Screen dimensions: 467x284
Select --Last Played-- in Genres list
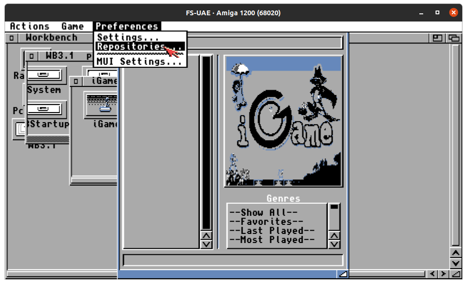pyautogui.click(x=272, y=231)
